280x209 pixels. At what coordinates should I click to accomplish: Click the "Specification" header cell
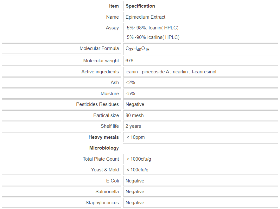coord(140,6)
